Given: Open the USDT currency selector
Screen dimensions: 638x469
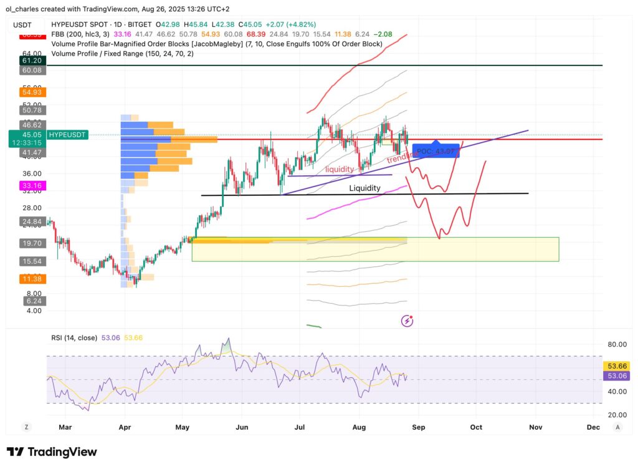Looking at the screenshot, I should pyautogui.click(x=23, y=24).
